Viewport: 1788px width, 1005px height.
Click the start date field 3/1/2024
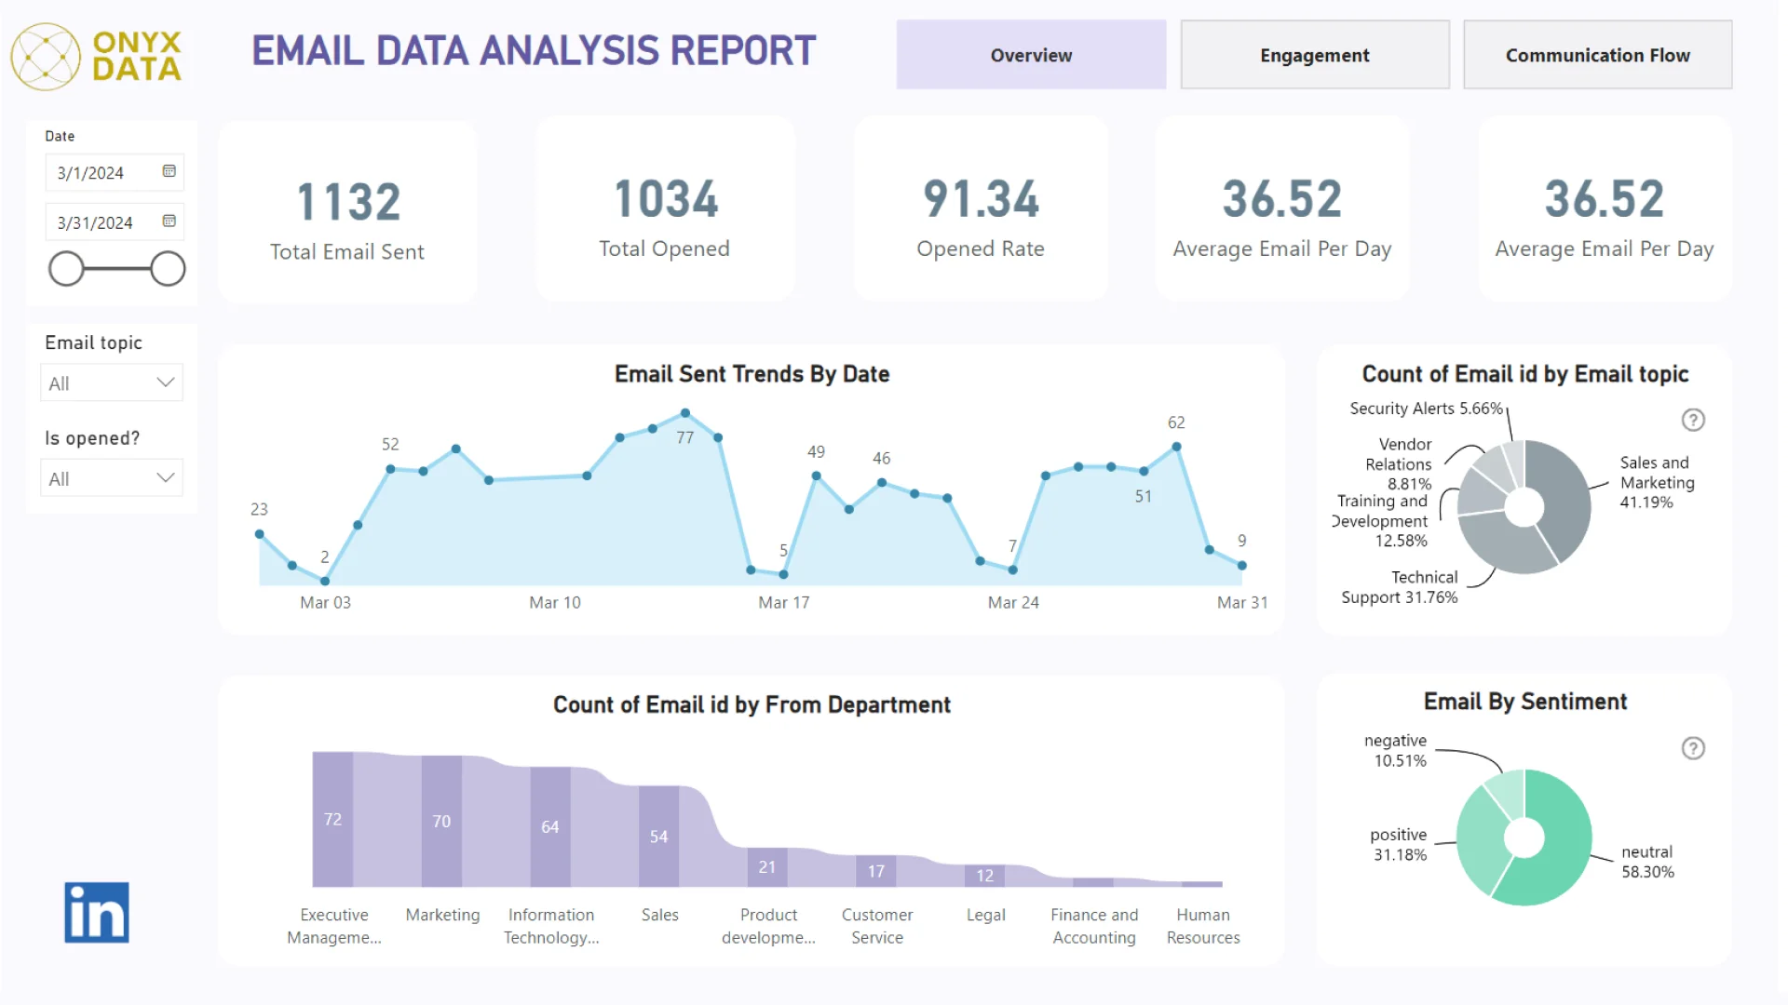coord(114,172)
